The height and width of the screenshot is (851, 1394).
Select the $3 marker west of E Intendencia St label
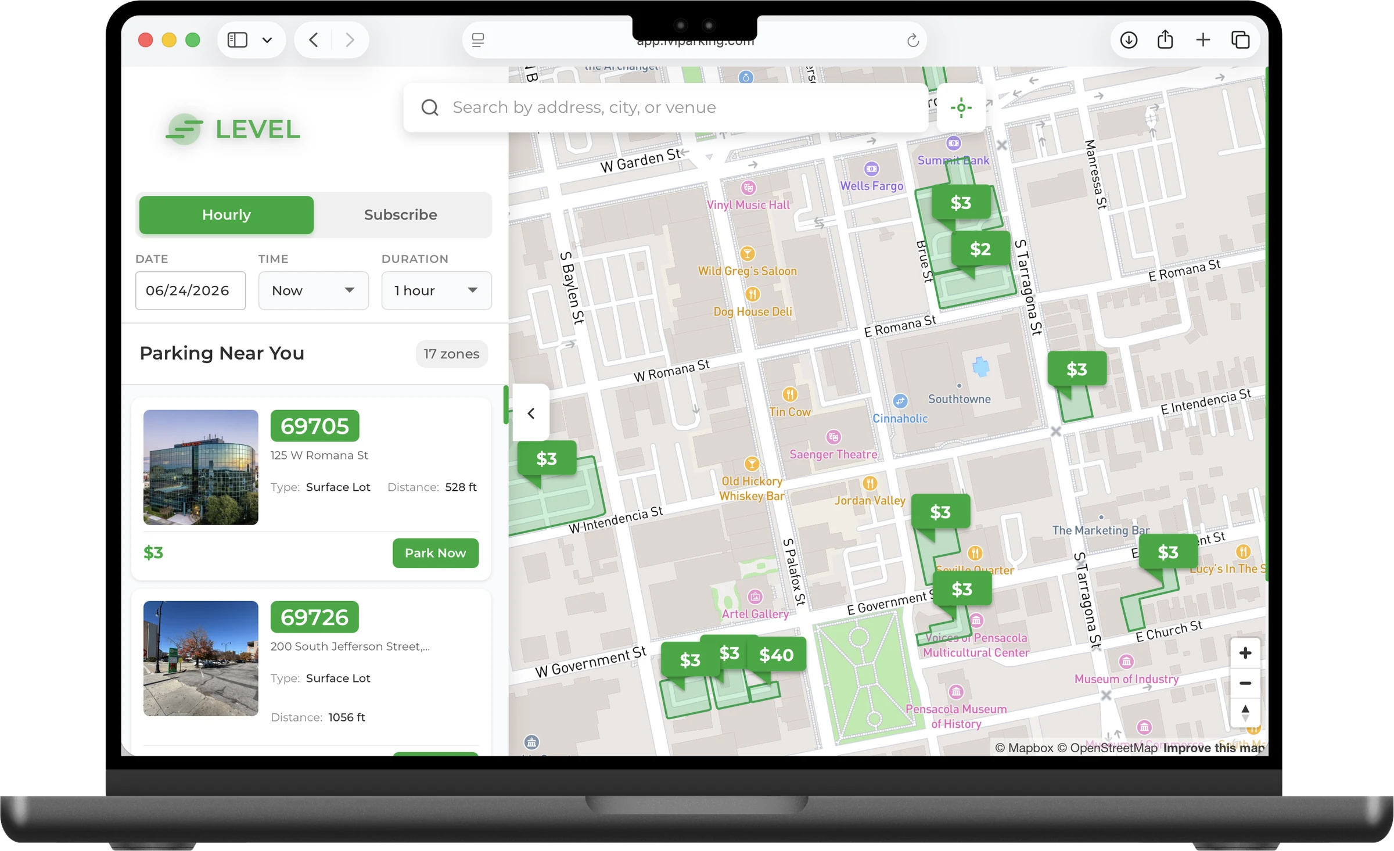[1077, 369]
